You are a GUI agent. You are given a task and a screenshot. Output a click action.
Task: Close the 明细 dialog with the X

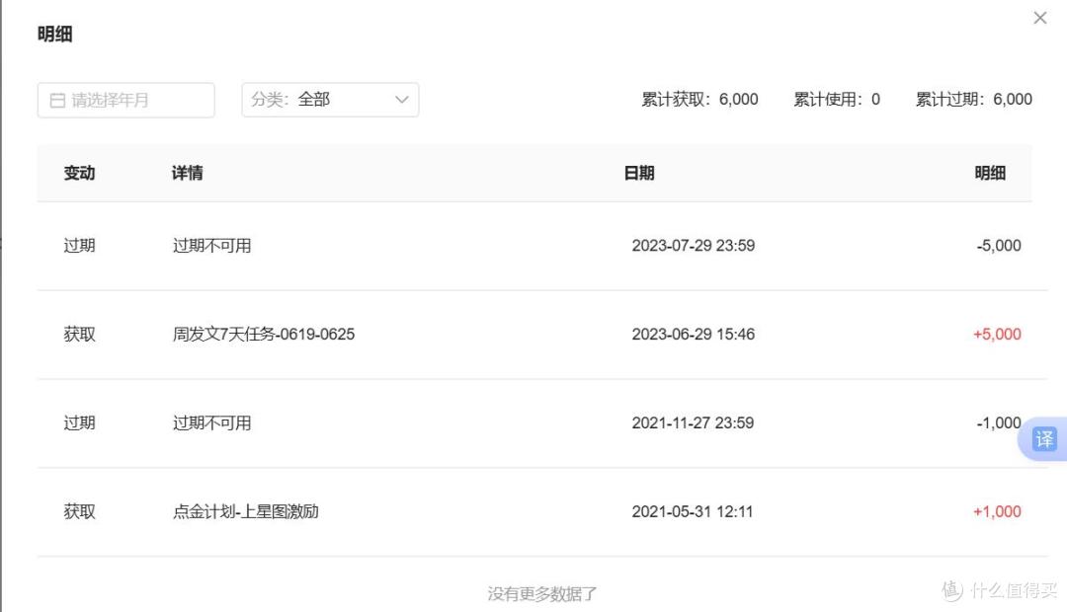(1039, 18)
